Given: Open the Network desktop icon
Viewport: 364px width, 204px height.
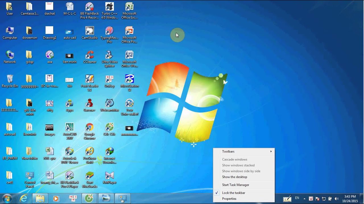Looking at the screenshot, I should (x=10, y=57).
